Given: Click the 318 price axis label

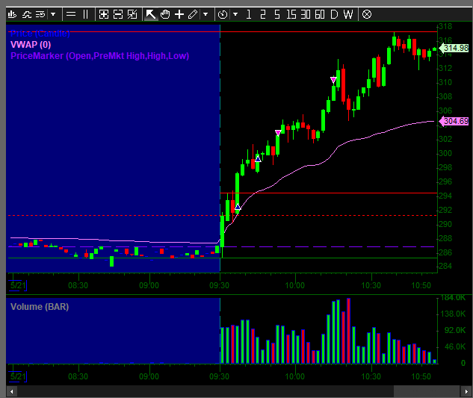Looking at the screenshot, I should 445,27.
